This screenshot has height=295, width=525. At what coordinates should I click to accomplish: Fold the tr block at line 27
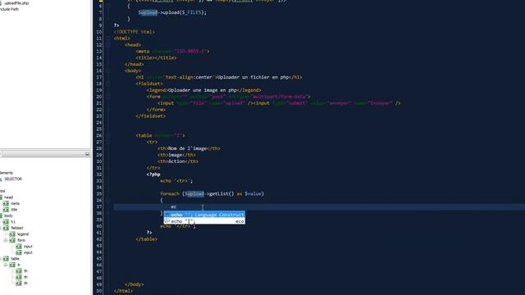[108, 142]
